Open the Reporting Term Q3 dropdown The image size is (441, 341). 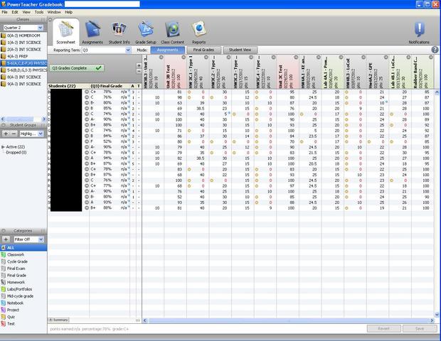coord(106,50)
